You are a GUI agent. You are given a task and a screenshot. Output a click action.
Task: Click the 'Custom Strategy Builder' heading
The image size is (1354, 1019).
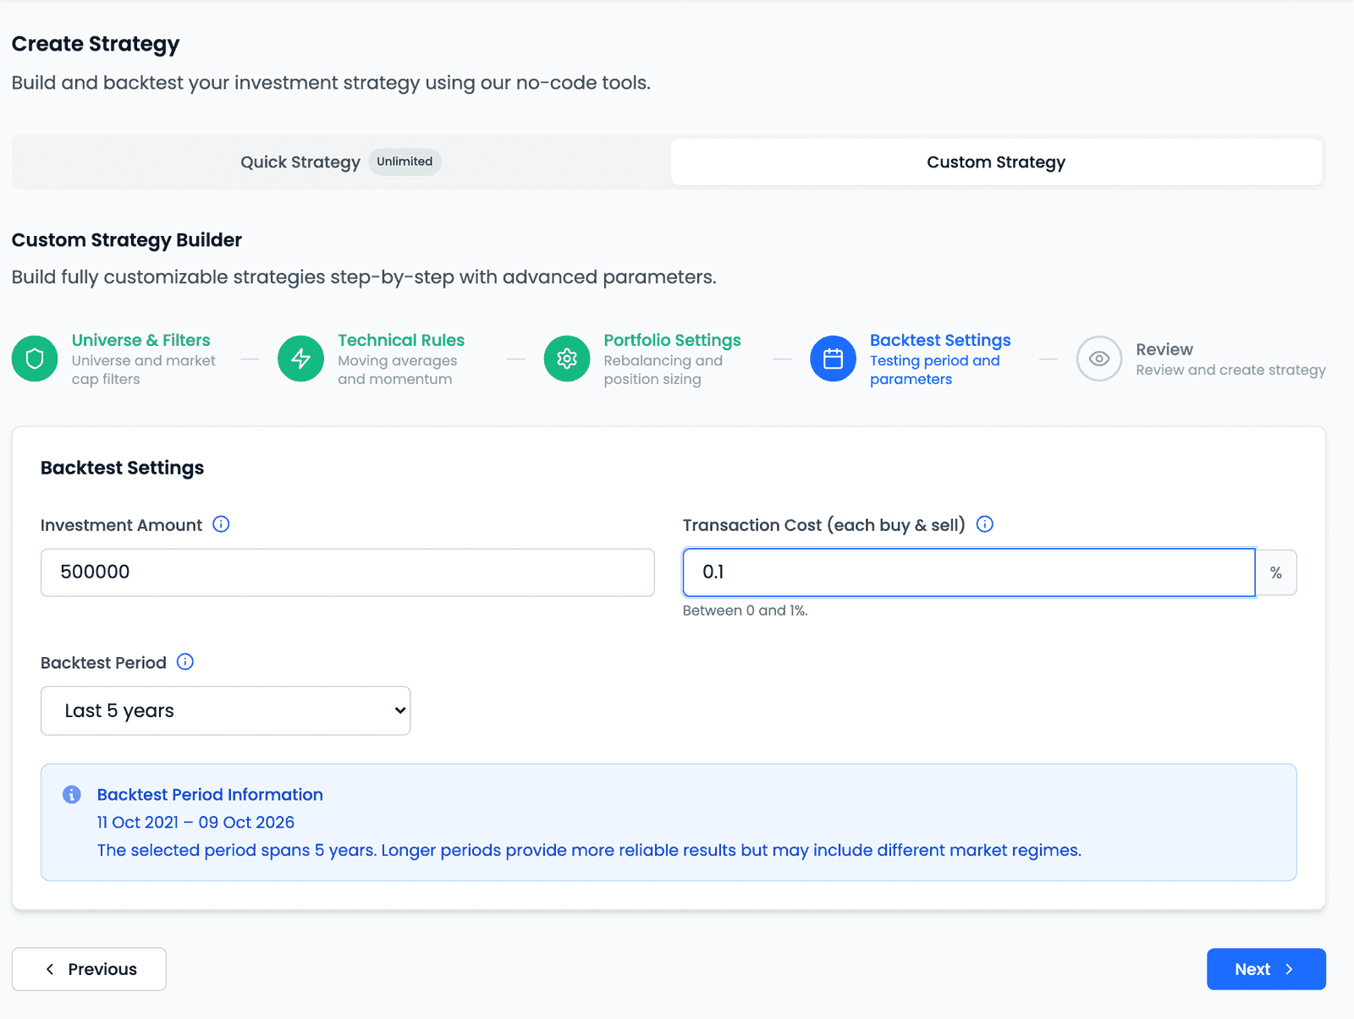(x=127, y=240)
